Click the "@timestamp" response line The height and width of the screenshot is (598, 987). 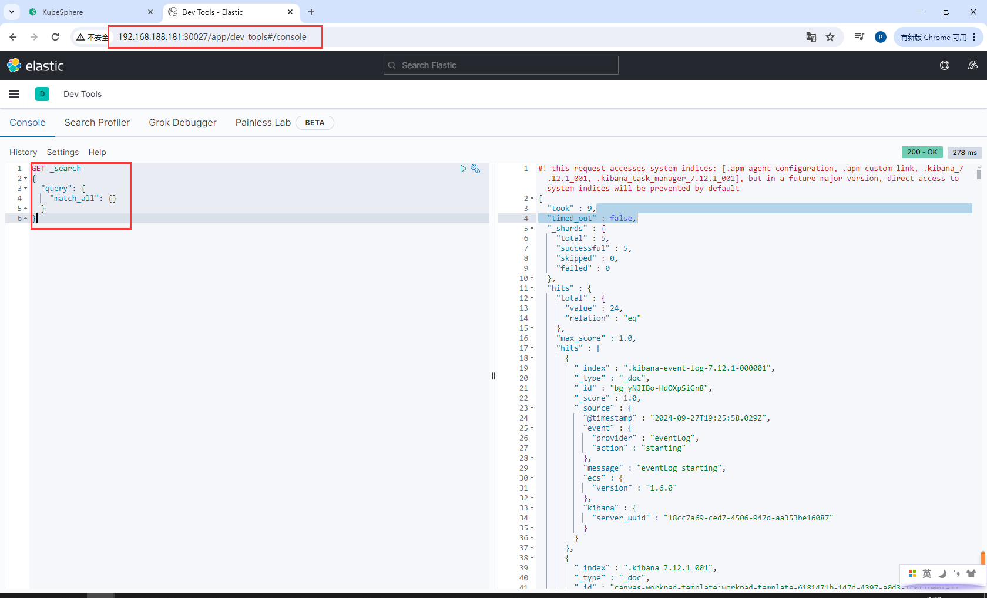point(676,418)
